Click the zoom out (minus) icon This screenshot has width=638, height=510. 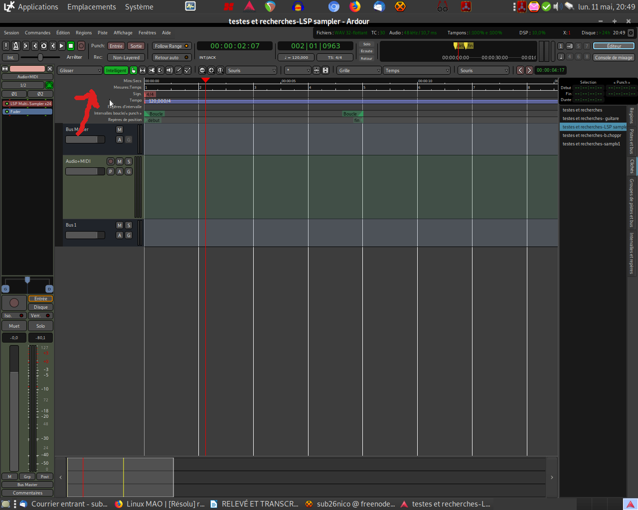point(202,70)
